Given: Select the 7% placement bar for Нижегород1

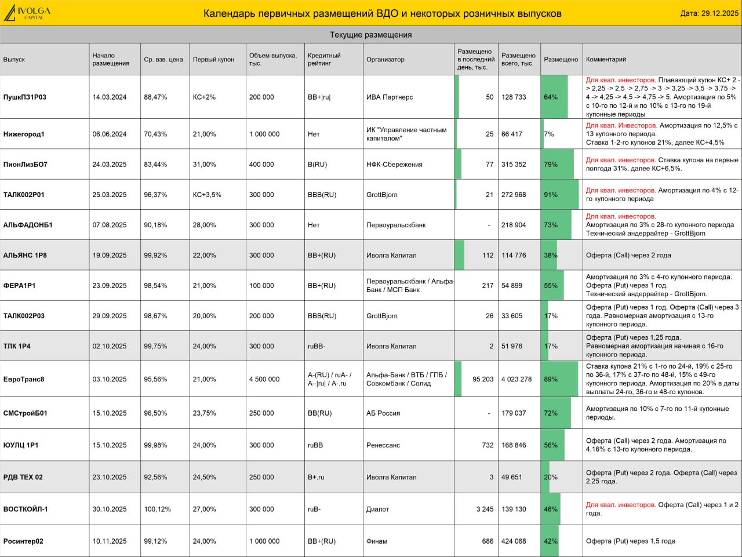Looking at the screenshot, I should click(543, 134).
